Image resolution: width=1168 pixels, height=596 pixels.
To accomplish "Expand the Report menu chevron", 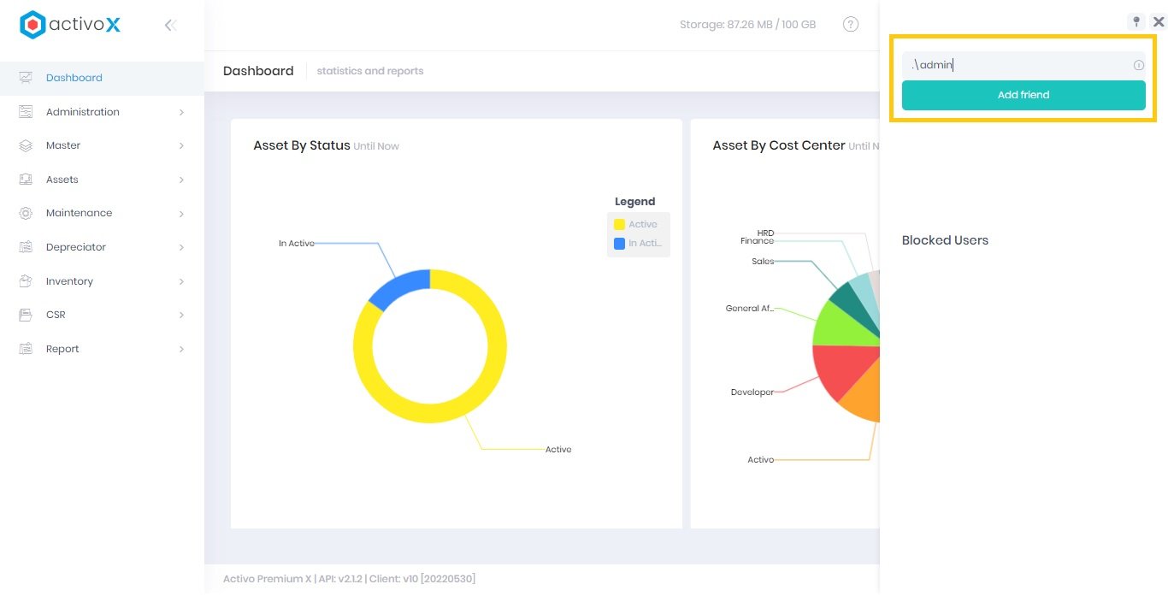I will pyautogui.click(x=181, y=349).
